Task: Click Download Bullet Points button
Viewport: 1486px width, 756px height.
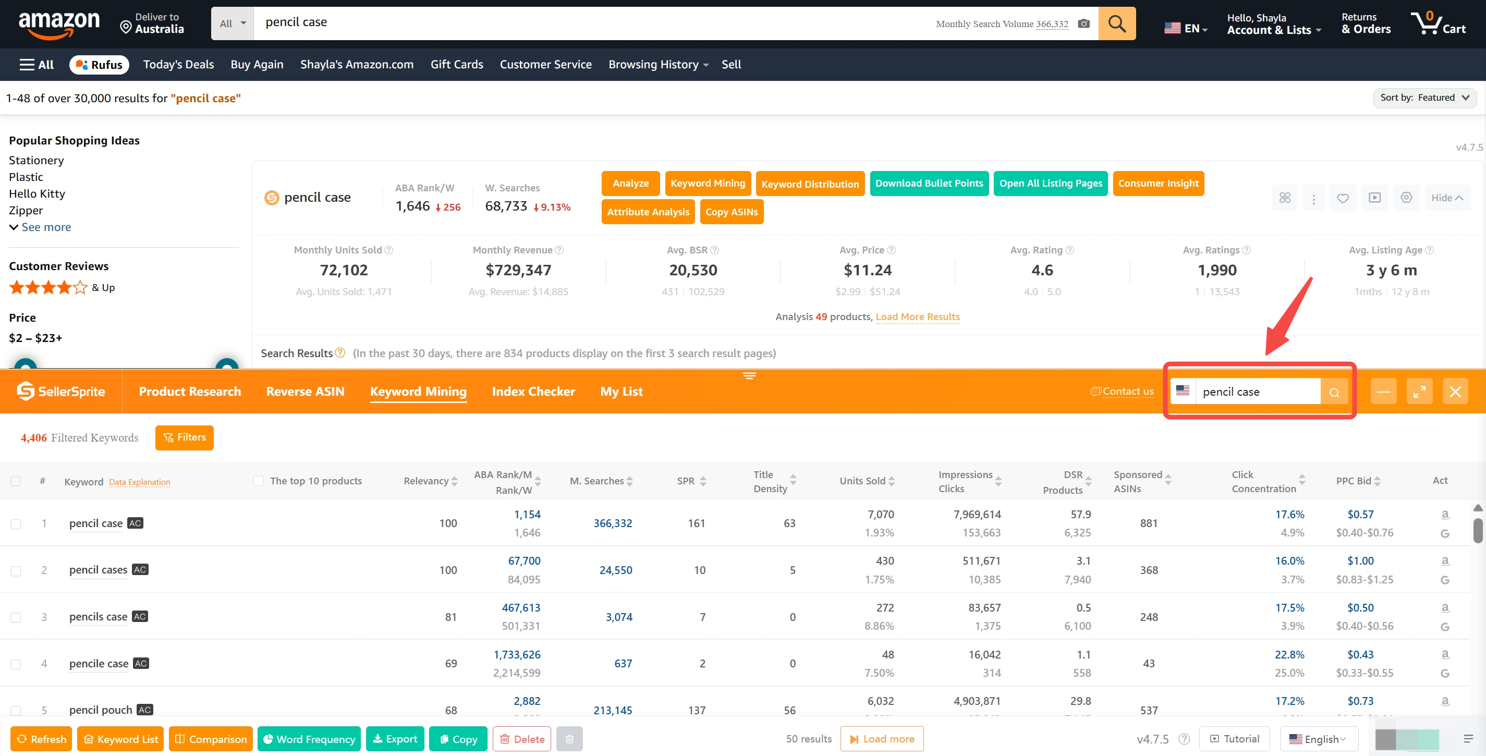Action: click(x=929, y=184)
